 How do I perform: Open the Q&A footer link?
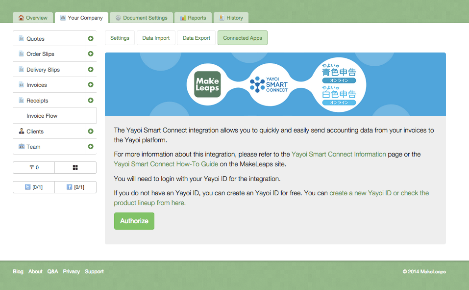click(x=52, y=271)
